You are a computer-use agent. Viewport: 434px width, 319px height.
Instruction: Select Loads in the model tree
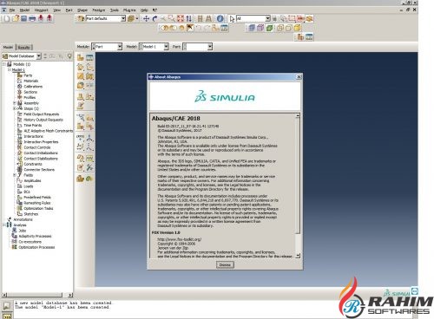pyautogui.click(x=29, y=186)
